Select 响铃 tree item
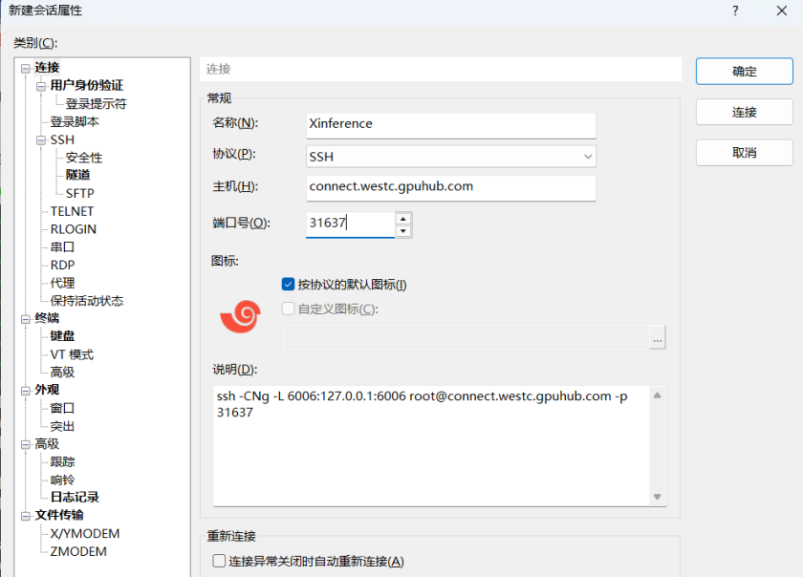This screenshot has height=577, width=803. click(x=62, y=481)
